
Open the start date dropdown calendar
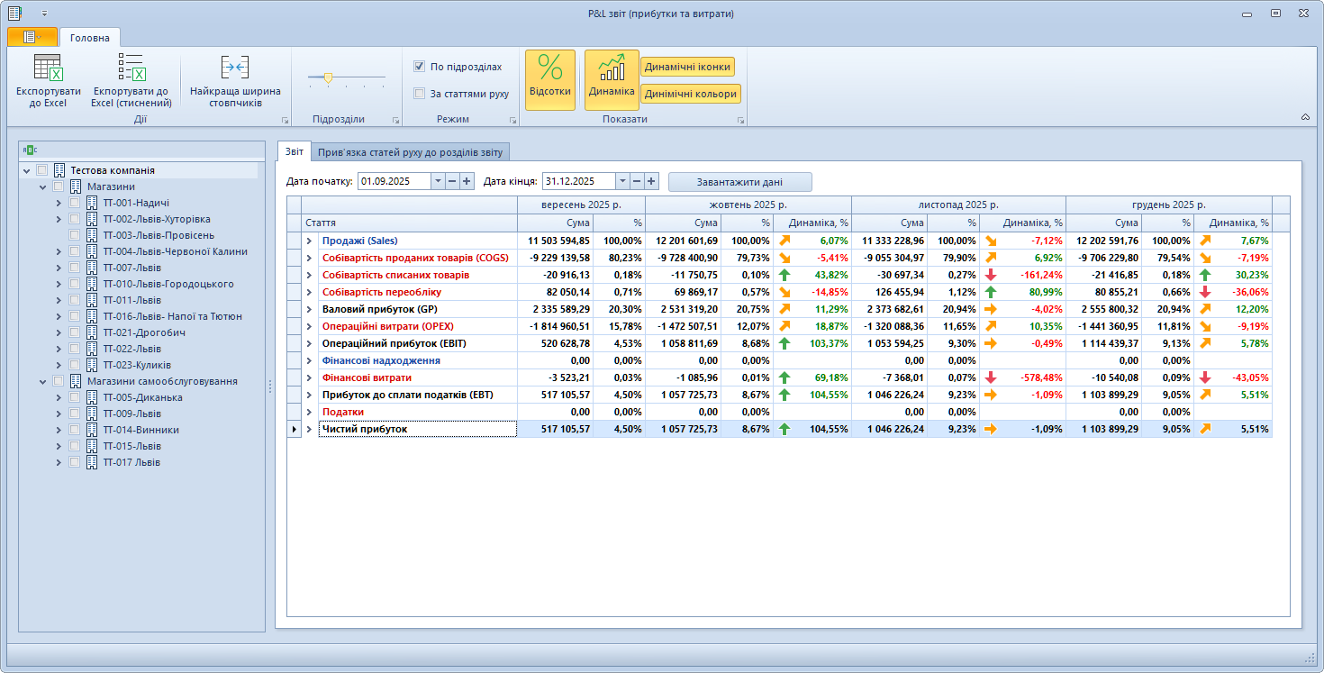pos(438,181)
